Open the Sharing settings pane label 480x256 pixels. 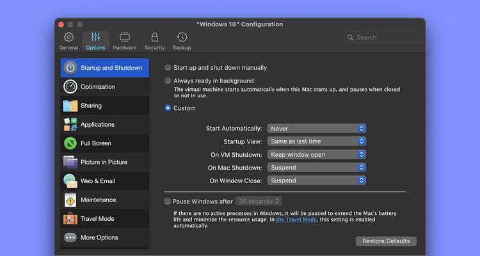pos(91,106)
